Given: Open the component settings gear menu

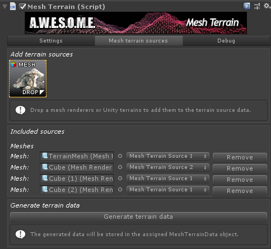Looking at the screenshot, I should click(x=267, y=6).
